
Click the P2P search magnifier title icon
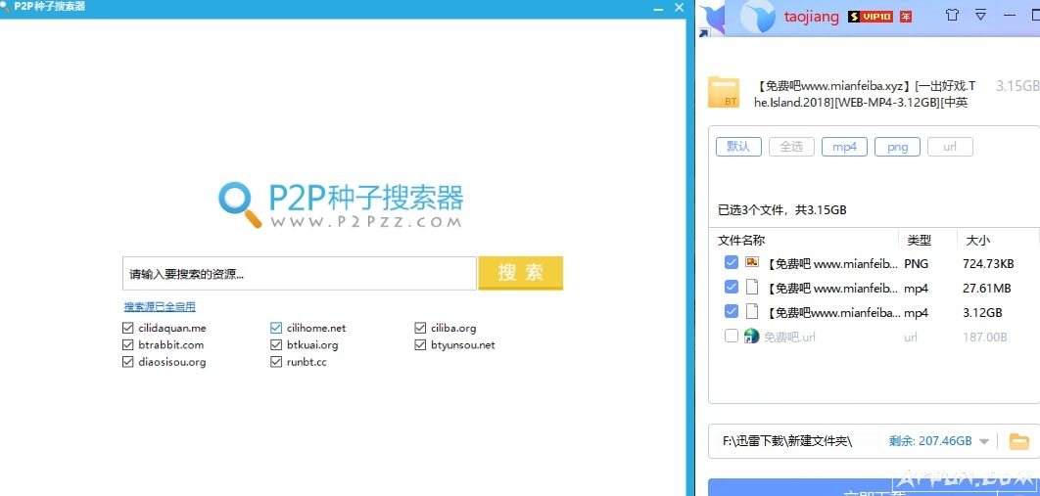coord(5,7)
